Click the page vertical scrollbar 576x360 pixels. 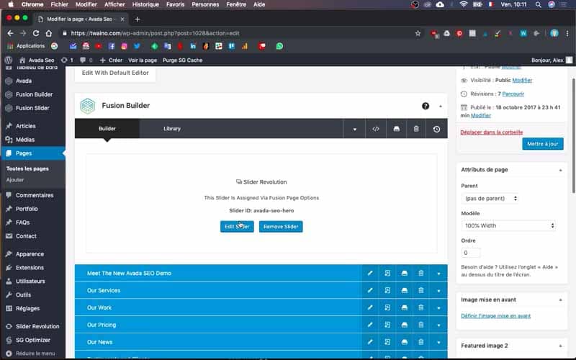[x=573, y=135]
